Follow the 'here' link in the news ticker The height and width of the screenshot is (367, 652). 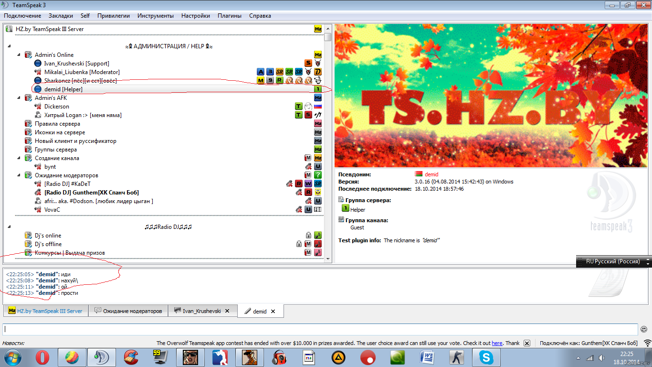(x=497, y=343)
